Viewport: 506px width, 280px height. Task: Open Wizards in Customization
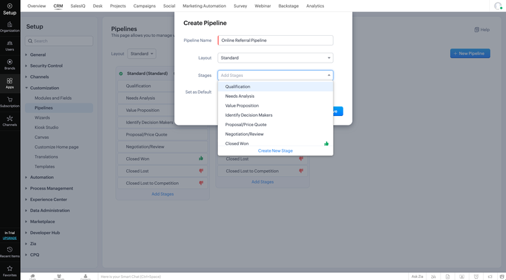tap(43, 118)
